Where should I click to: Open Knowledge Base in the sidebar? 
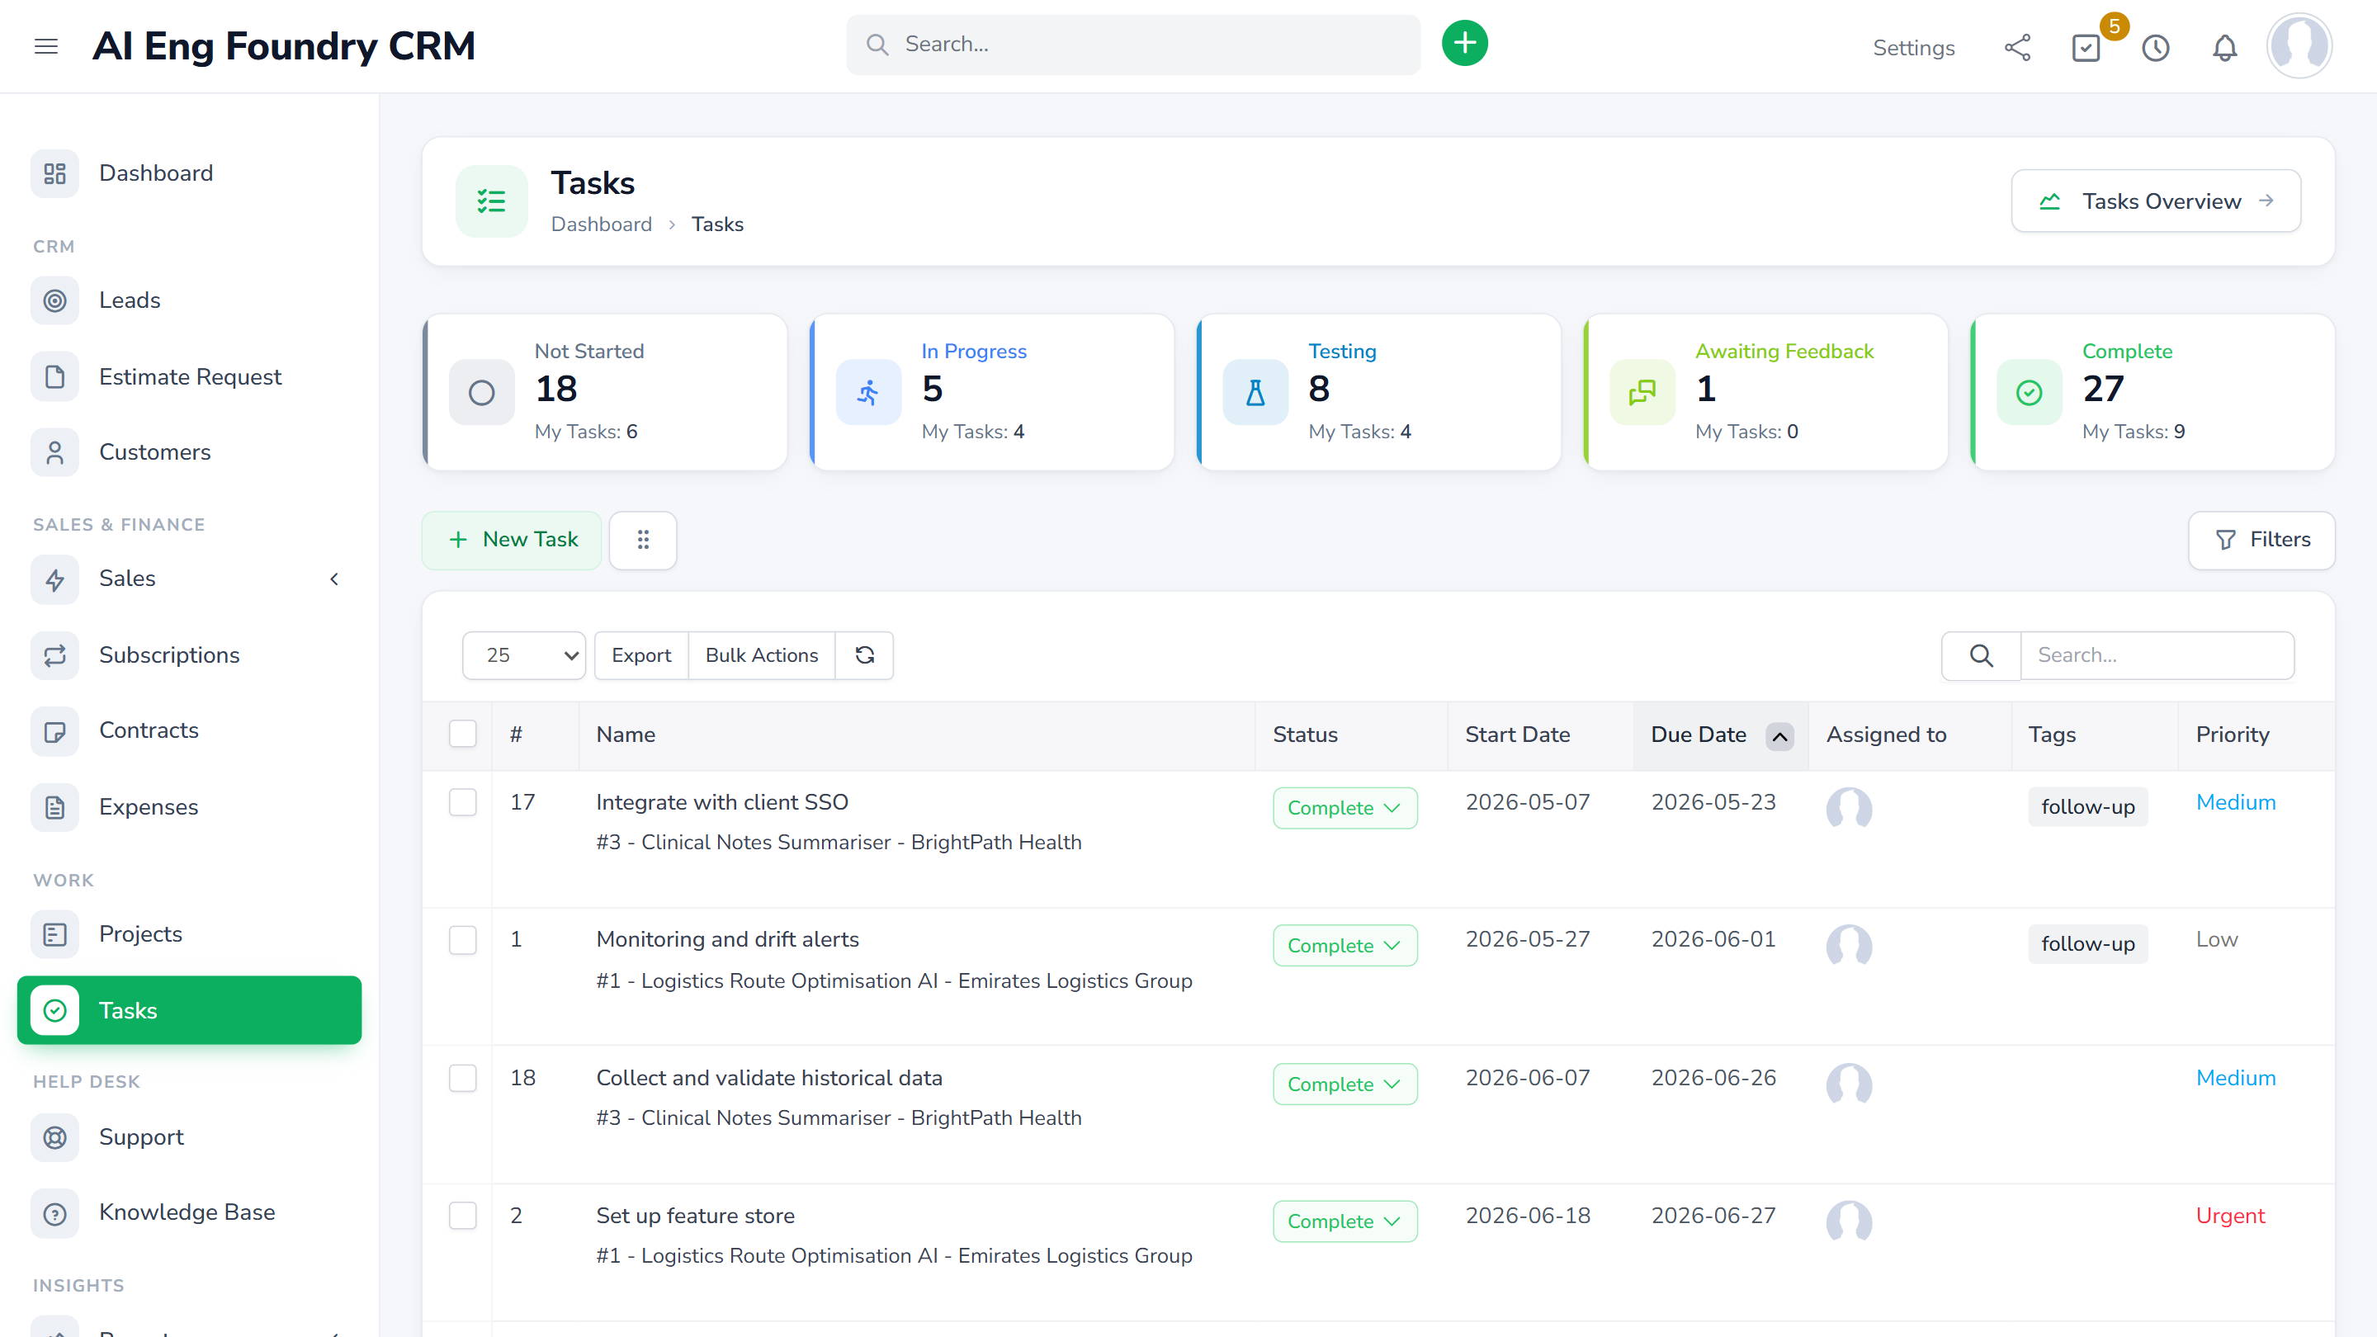[x=189, y=1212]
